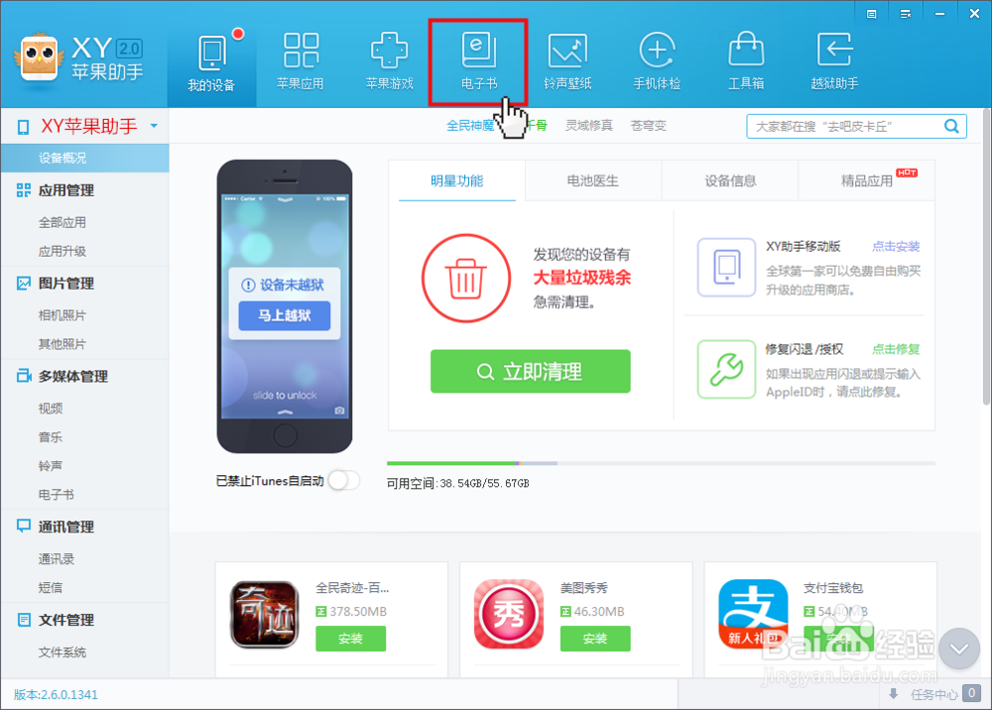Click the red trash can icon
992x710 pixels.
click(466, 279)
